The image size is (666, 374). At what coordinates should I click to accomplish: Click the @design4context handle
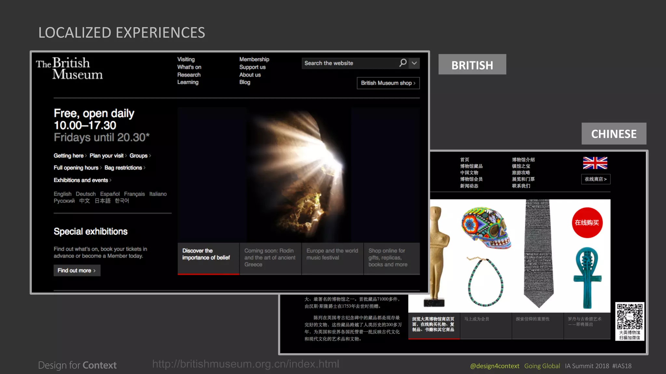495,366
